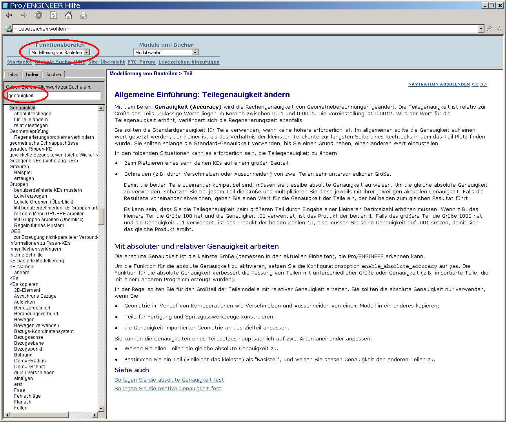Click the bookmark icon left of Lesezeichen wählen

pyautogui.click(x=9, y=29)
